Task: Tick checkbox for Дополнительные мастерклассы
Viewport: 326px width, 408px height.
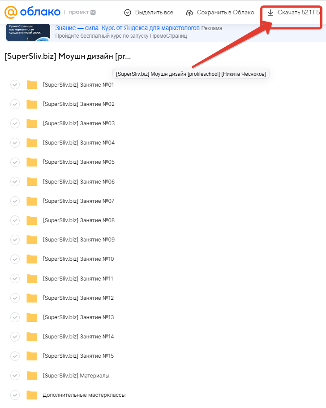Action: (x=15, y=395)
